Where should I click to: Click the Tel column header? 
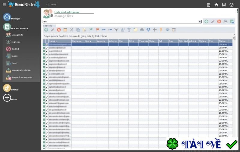pyautogui.click(x=163, y=41)
